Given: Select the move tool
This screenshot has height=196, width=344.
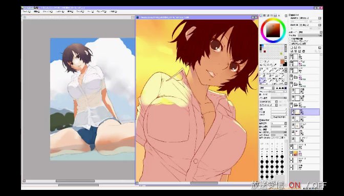Looking at the screenshot, I should (x=261, y=65).
